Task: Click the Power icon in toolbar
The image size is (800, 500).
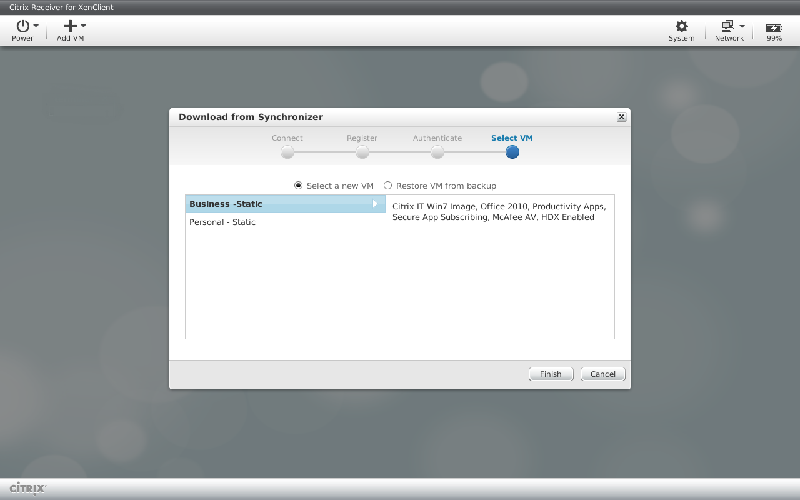Action: point(23,26)
